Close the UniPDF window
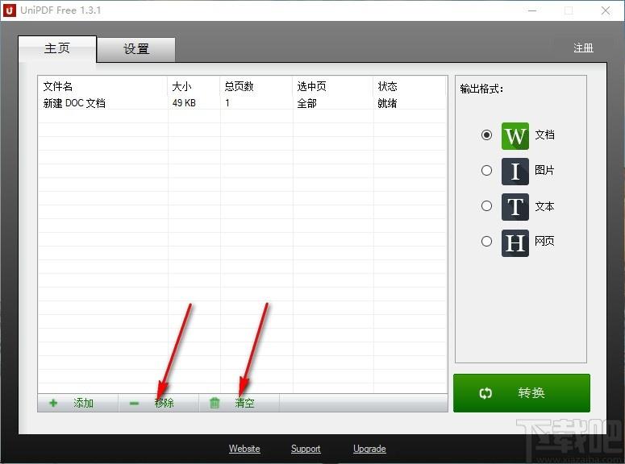 coord(606,10)
